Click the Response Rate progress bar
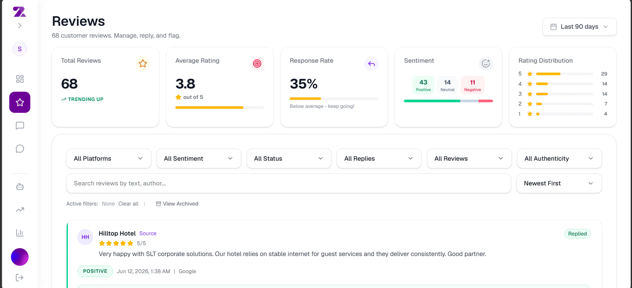Viewport: 632px width, 288px height. pyautogui.click(x=334, y=99)
